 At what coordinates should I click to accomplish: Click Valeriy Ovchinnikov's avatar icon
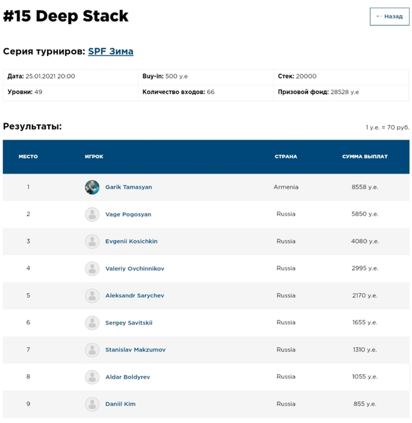(92, 269)
